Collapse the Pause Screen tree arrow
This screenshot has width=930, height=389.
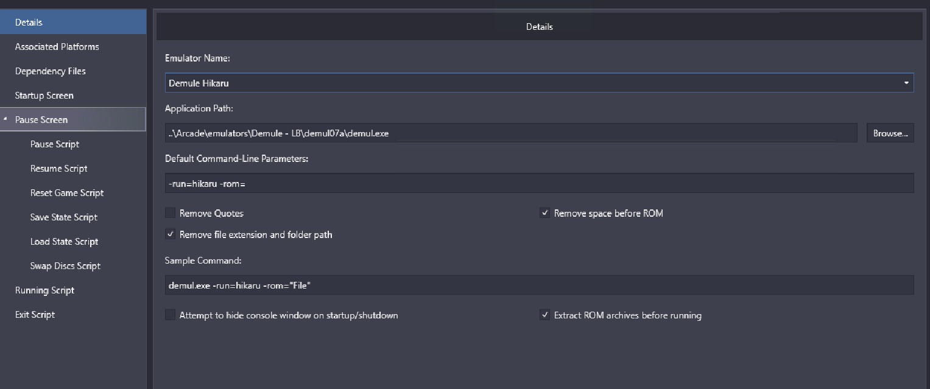pos(5,119)
